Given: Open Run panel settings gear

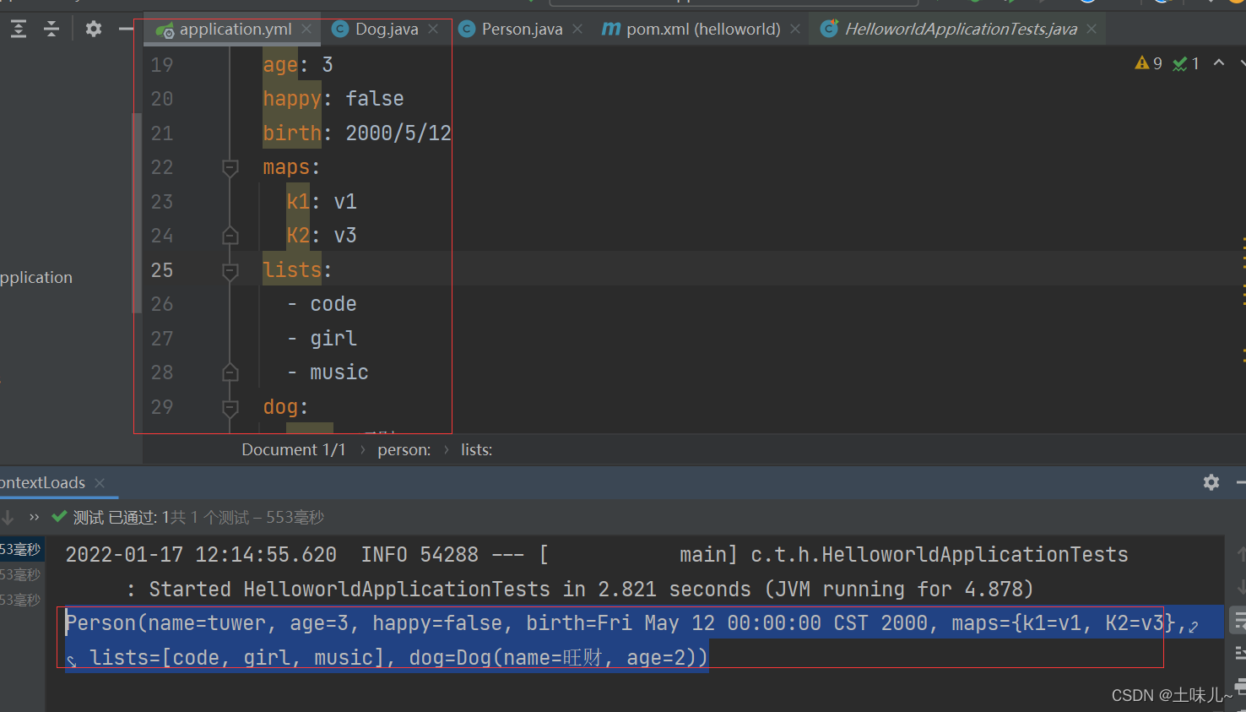Looking at the screenshot, I should [x=1211, y=482].
